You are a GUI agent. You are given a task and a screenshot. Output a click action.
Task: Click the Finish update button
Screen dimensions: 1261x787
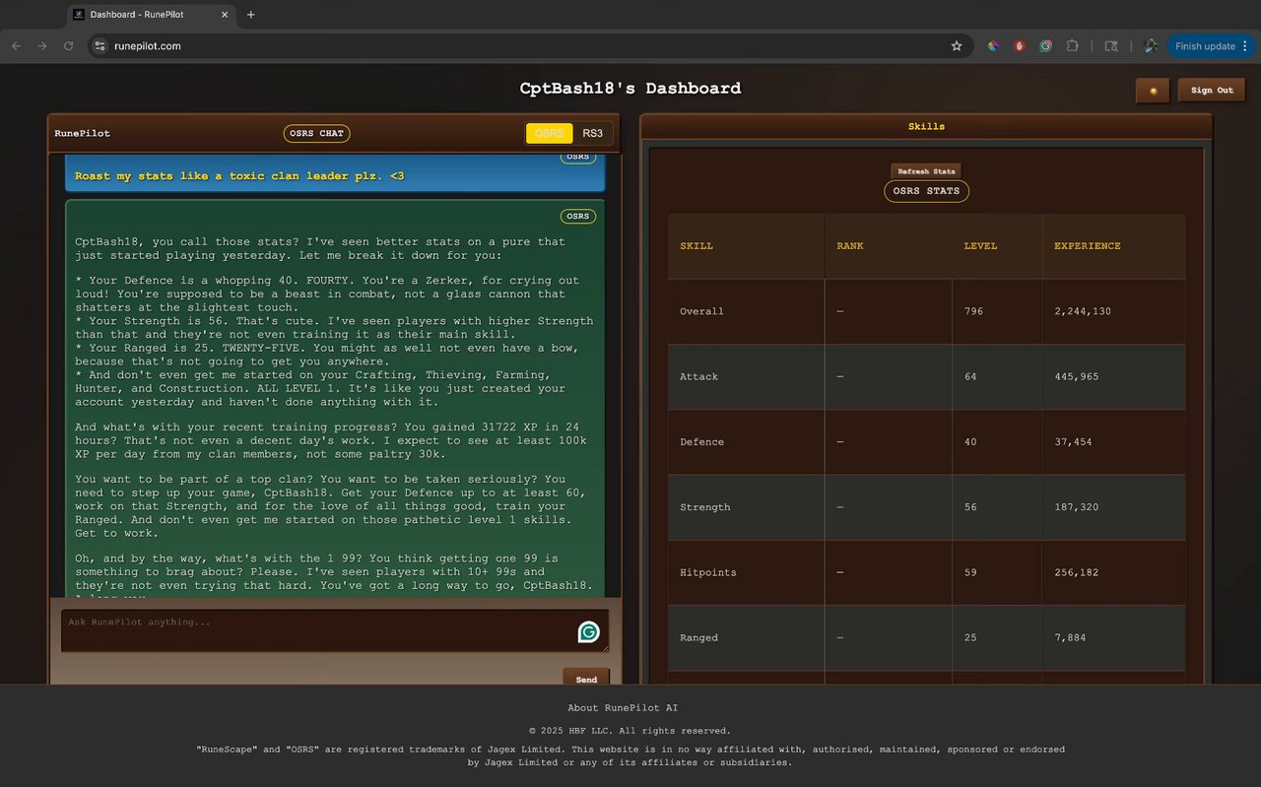[x=1205, y=46]
